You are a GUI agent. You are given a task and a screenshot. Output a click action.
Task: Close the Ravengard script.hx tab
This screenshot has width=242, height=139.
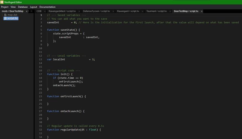142,11
